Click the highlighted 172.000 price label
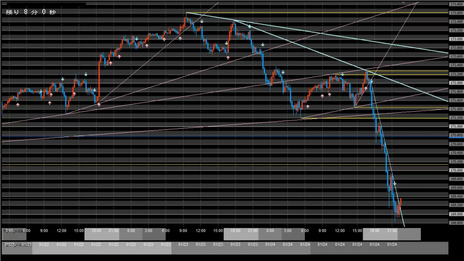This screenshot has height=261, width=464. click(456, 83)
